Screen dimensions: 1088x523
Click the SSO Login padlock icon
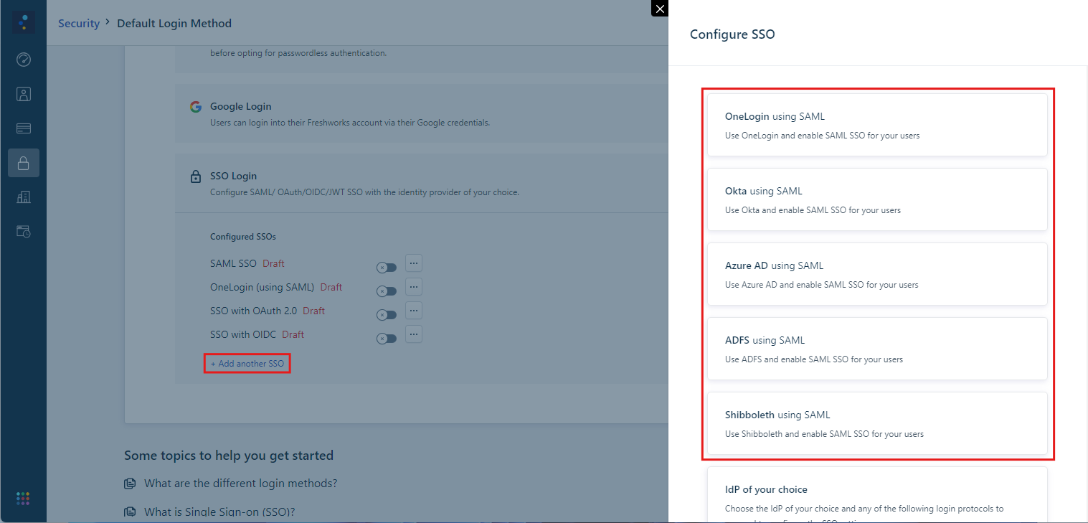tap(196, 176)
